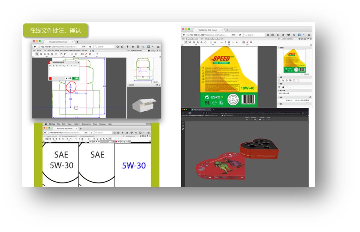
Task: Toggle right sidebar panel in box die-line viewer
Action: click(160, 57)
